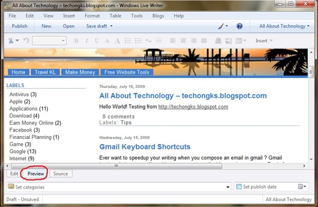Click the Open button

[69, 26]
